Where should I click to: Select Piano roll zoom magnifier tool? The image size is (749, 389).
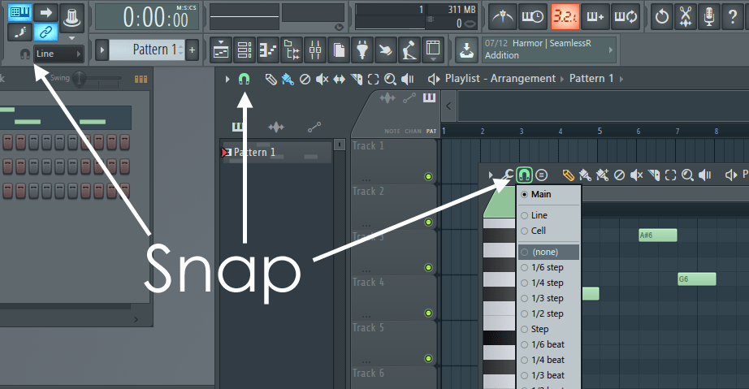687,175
